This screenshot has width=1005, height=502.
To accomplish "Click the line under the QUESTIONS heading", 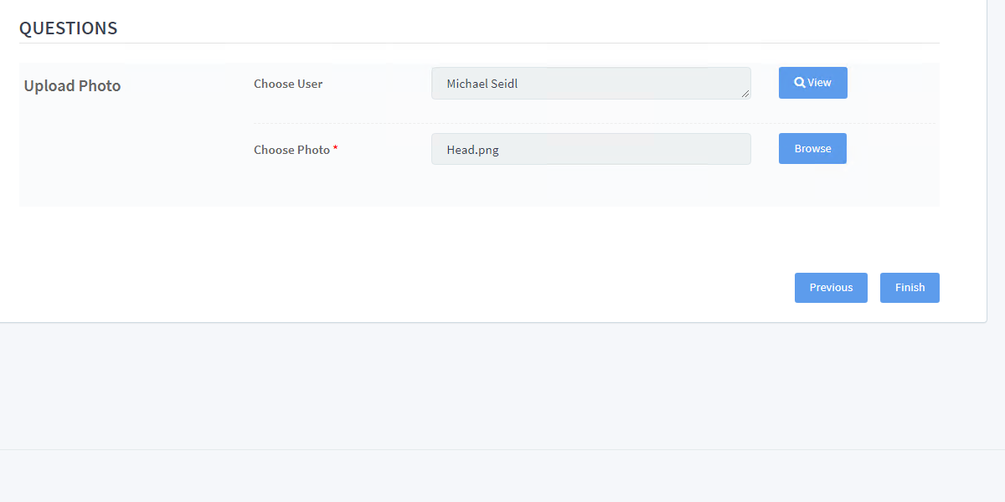I will (x=479, y=43).
